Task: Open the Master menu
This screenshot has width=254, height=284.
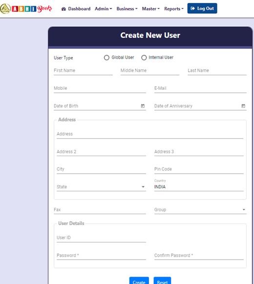Action: pos(150,9)
